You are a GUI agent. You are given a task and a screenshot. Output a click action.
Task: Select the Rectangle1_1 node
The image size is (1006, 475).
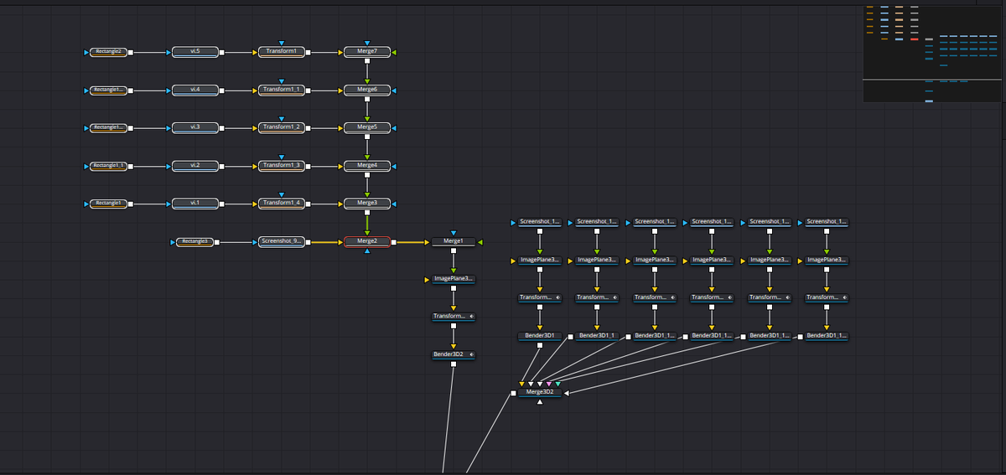pyautogui.click(x=108, y=166)
